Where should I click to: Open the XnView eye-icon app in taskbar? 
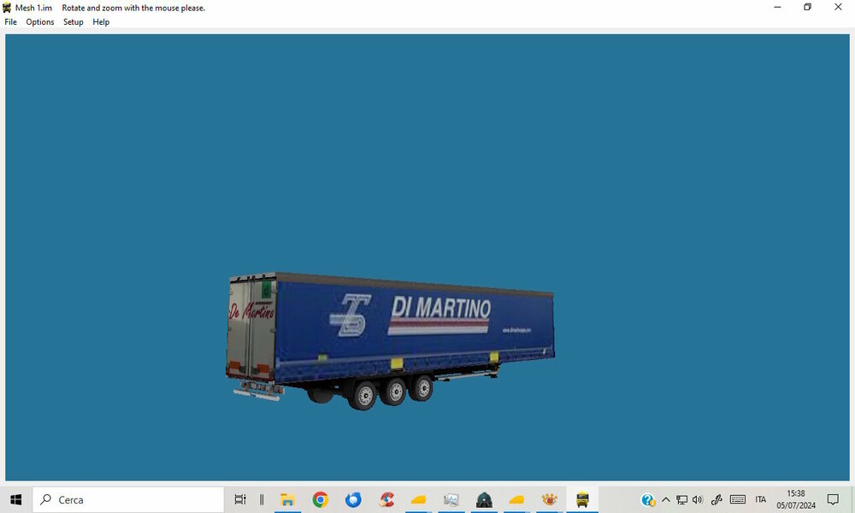click(x=550, y=499)
